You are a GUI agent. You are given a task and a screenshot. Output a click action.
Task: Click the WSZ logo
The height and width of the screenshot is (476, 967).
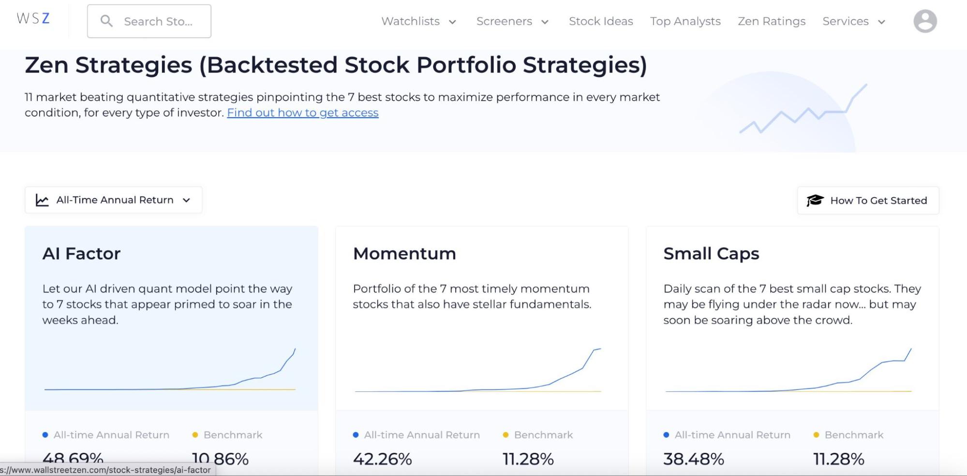tap(33, 19)
